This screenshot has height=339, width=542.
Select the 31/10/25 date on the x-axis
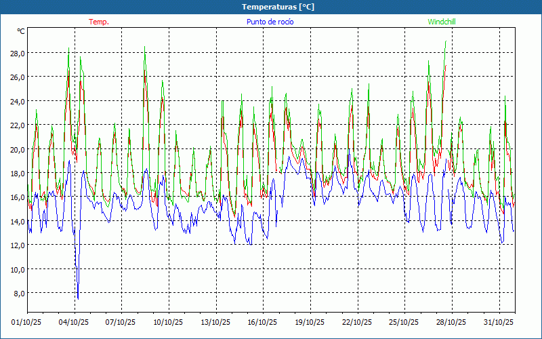[x=499, y=322]
